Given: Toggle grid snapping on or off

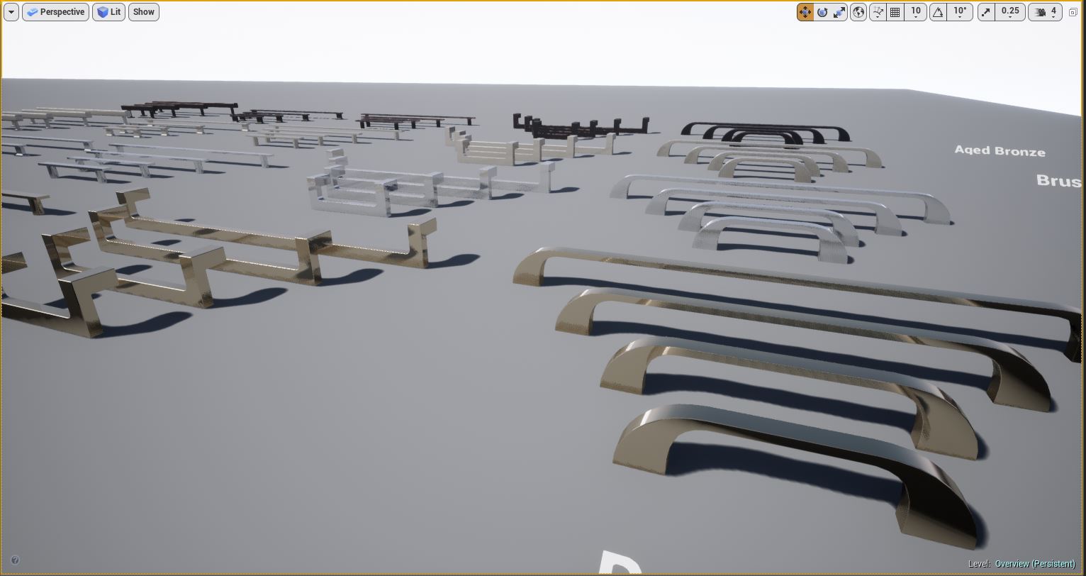Looking at the screenshot, I should pos(895,12).
